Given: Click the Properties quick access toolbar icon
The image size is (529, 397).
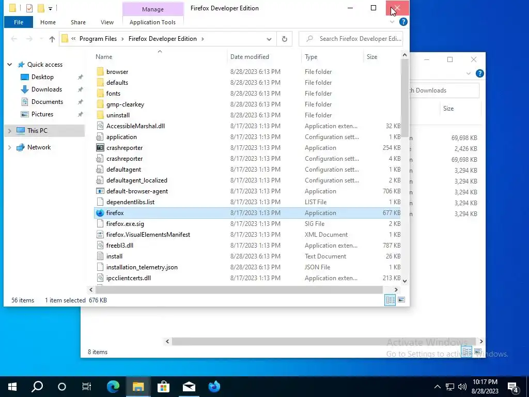Looking at the screenshot, I should coord(29,8).
